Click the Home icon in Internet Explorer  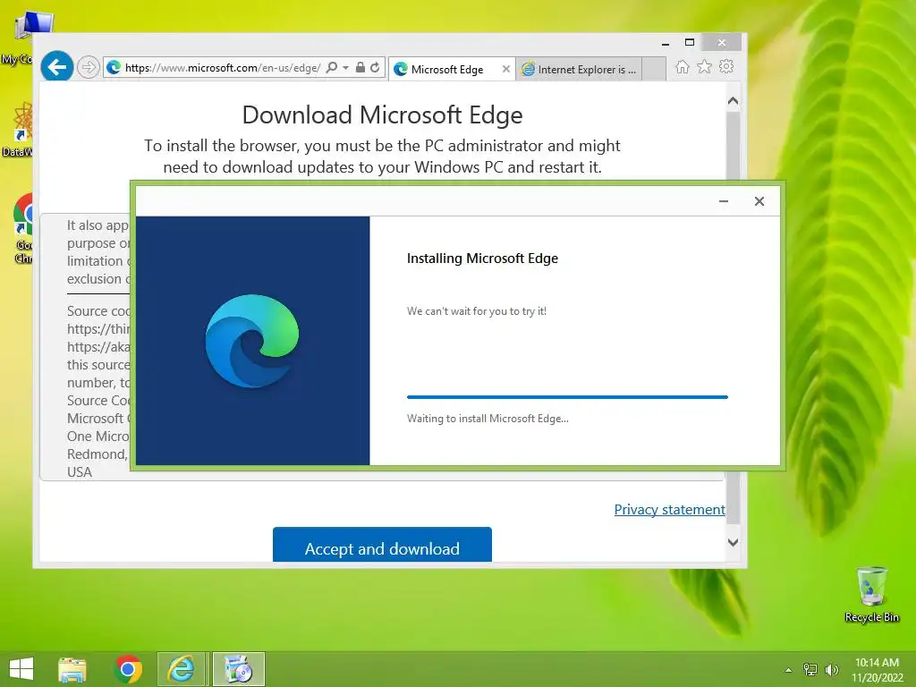click(x=682, y=66)
